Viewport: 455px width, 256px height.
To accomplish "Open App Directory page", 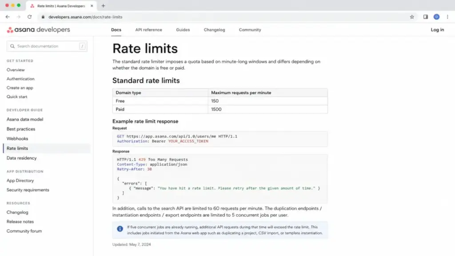I will (20, 180).
